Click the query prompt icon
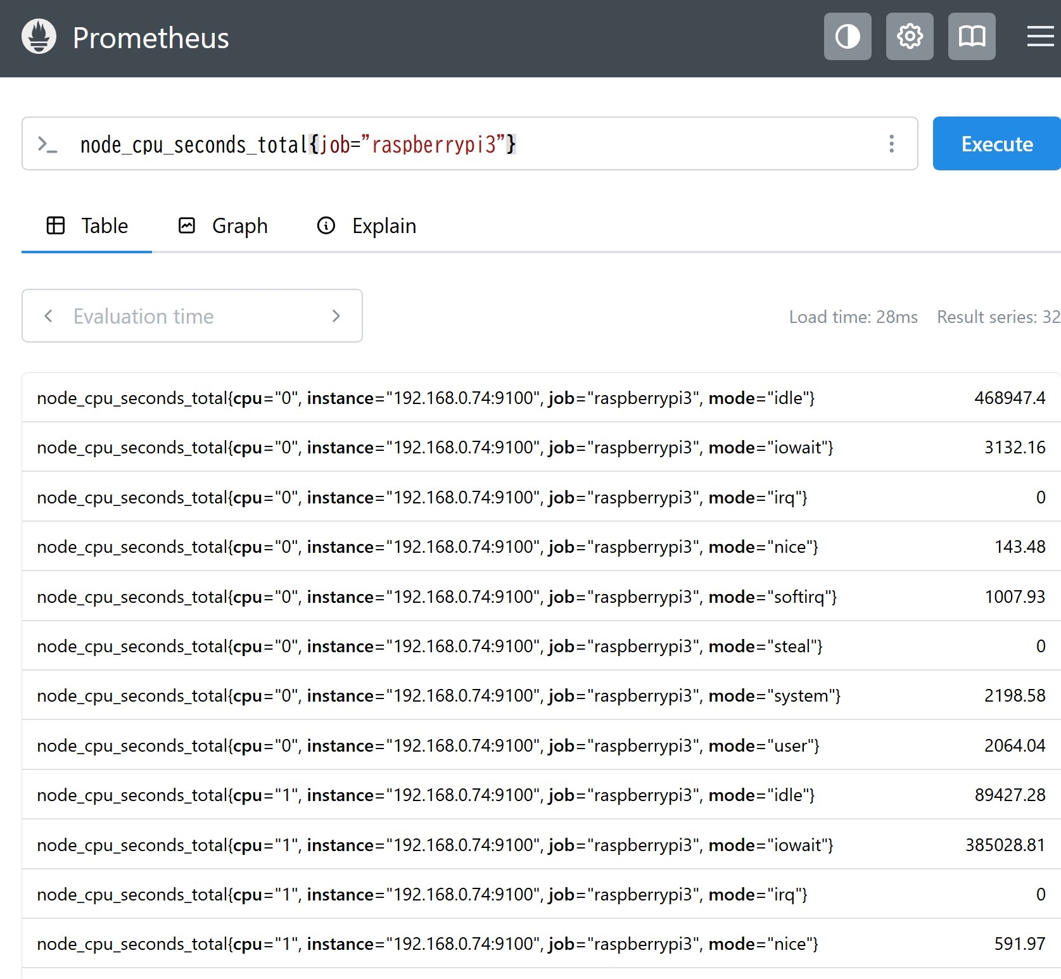Screen dimensions: 1061x979 [48, 144]
